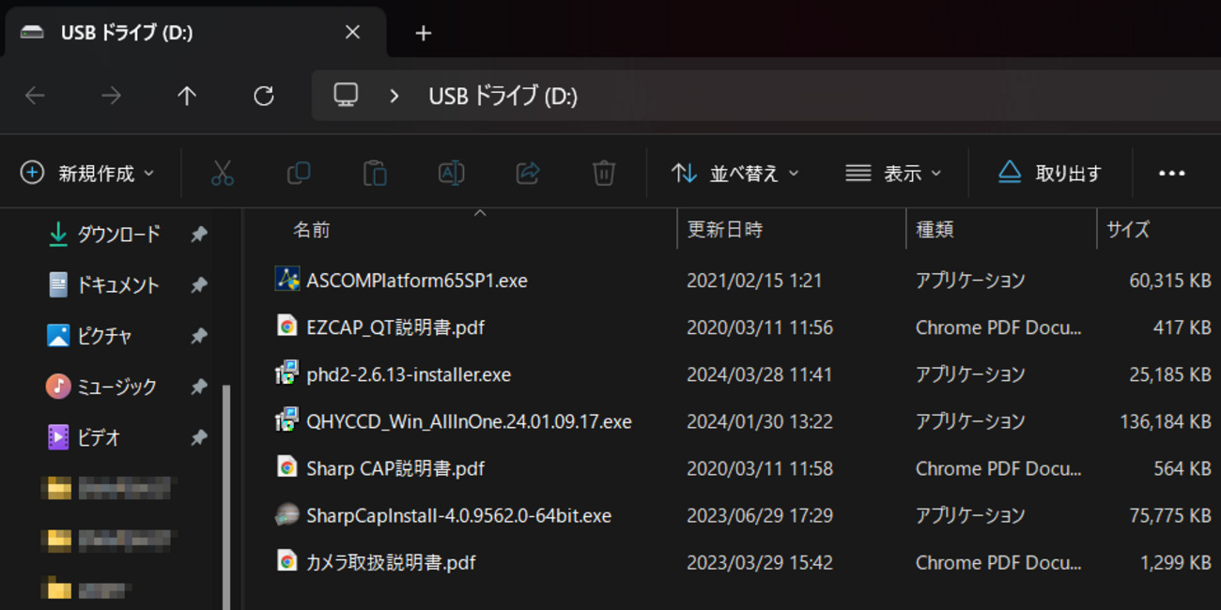Unpin ドキュメント using its pin icon

pos(198,285)
